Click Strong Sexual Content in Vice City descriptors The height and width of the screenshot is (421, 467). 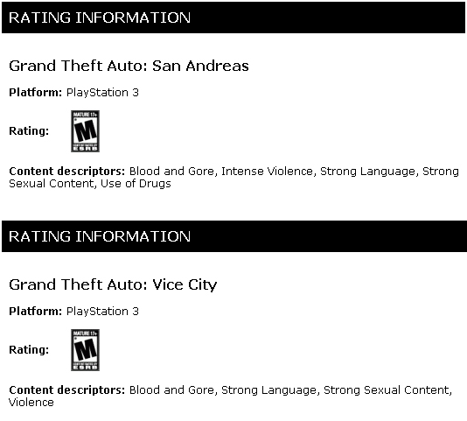387,390
